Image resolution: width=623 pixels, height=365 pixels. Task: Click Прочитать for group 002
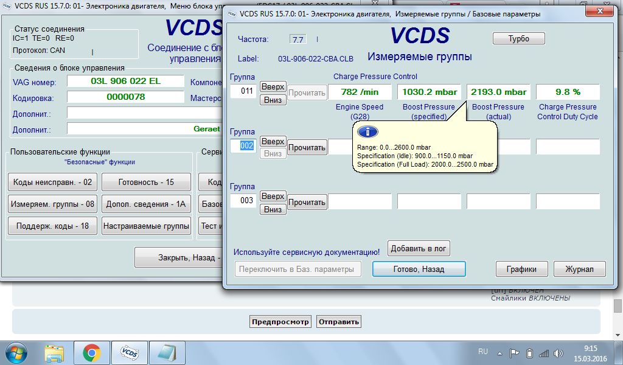(x=307, y=147)
